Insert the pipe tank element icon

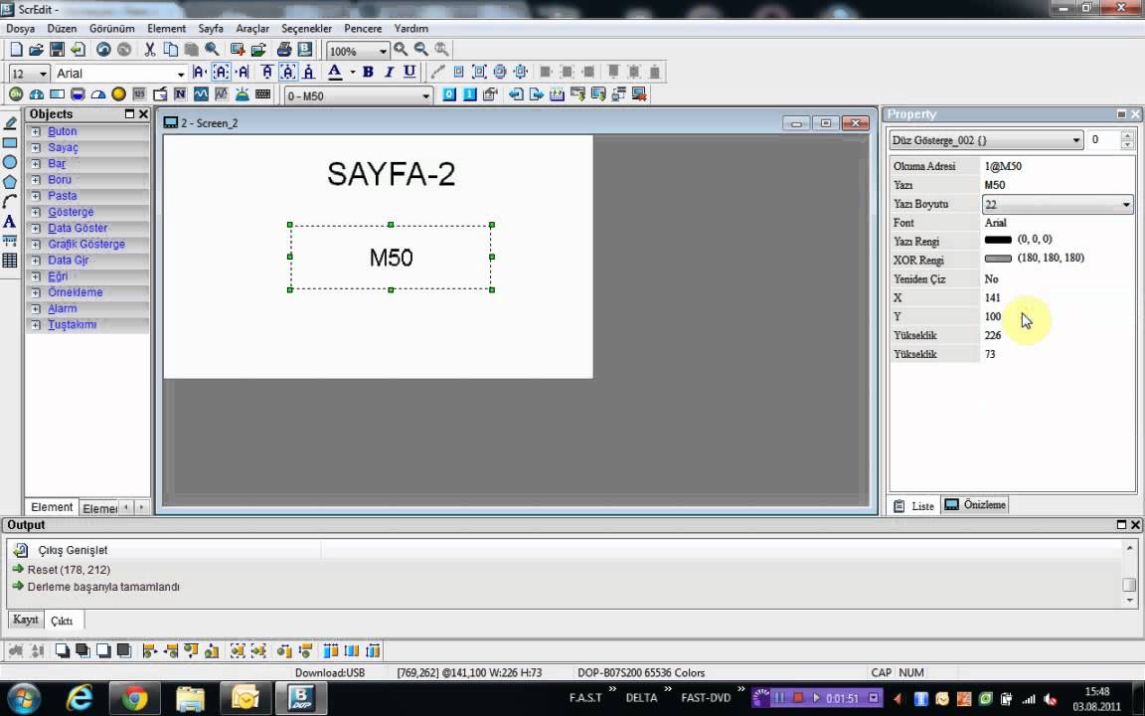pos(78,94)
